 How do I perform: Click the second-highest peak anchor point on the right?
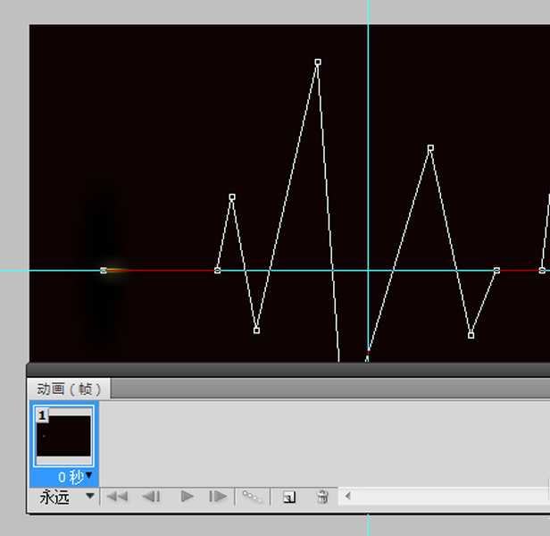pyautogui.click(x=430, y=147)
